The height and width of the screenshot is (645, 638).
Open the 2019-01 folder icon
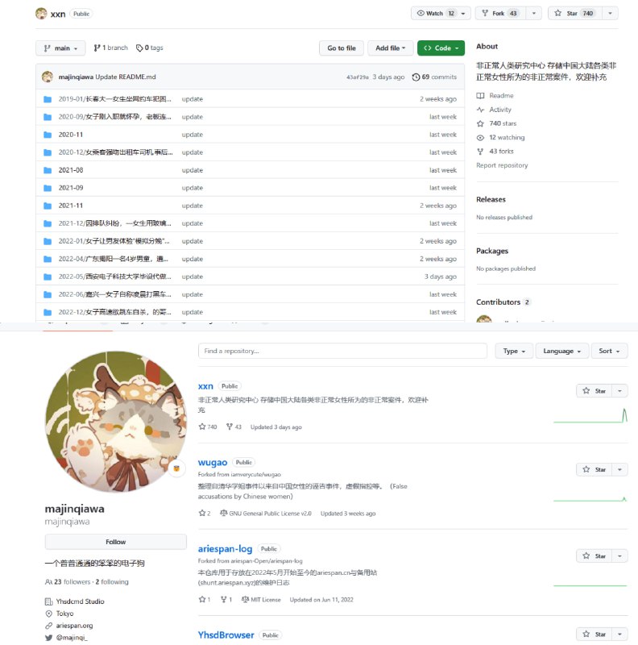(48, 99)
